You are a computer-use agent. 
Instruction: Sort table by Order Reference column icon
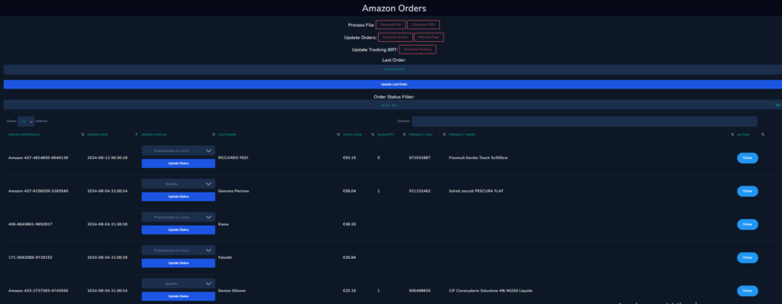(82, 134)
